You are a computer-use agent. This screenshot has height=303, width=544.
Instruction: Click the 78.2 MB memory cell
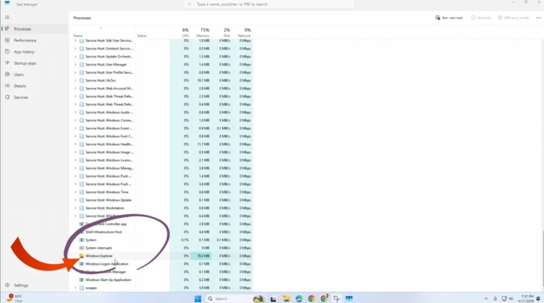pyautogui.click(x=200, y=256)
